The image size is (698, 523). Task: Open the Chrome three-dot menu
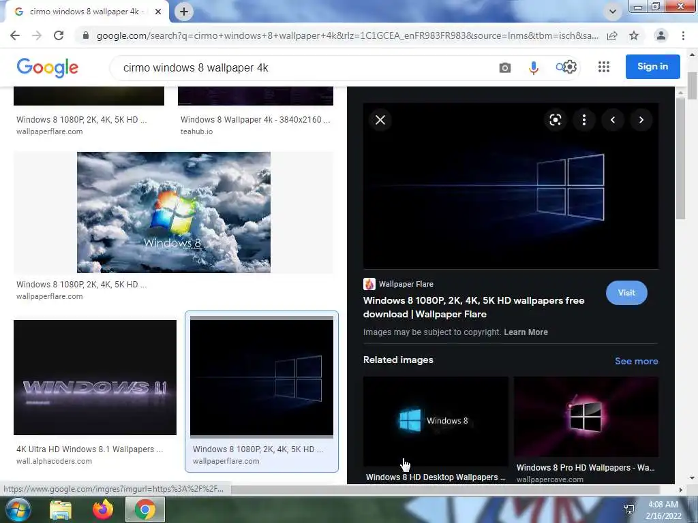click(x=683, y=35)
